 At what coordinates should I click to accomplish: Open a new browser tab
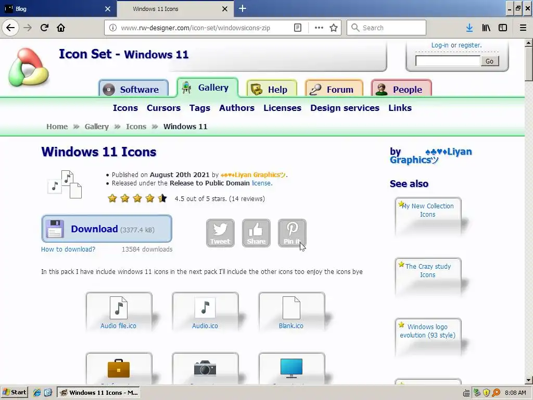click(x=243, y=8)
